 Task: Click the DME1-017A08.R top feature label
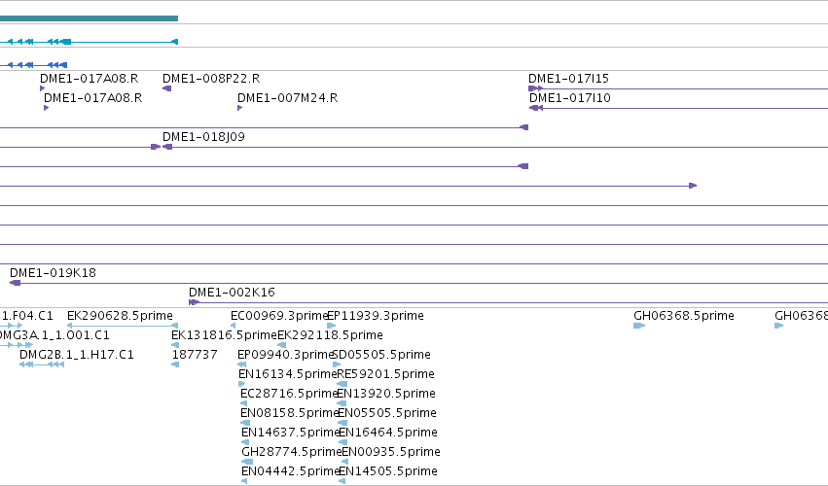click(x=90, y=79)
